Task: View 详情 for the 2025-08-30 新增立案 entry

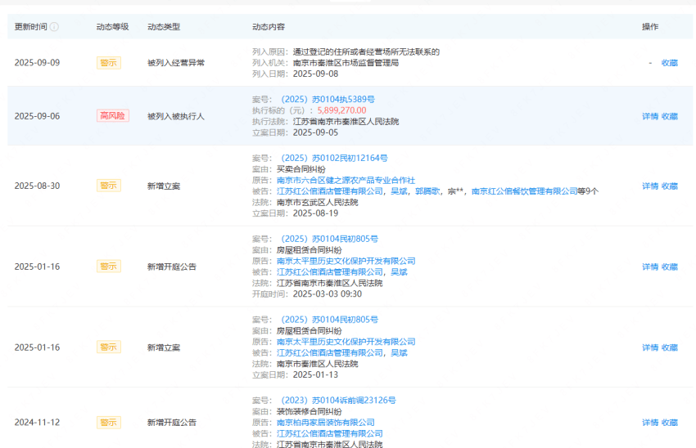Action: (649, 186)
